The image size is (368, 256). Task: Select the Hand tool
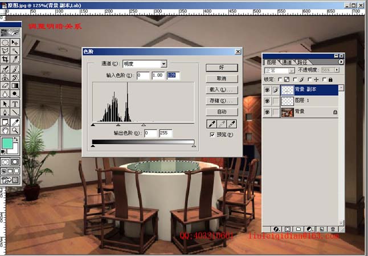click(x=5, y=130)
